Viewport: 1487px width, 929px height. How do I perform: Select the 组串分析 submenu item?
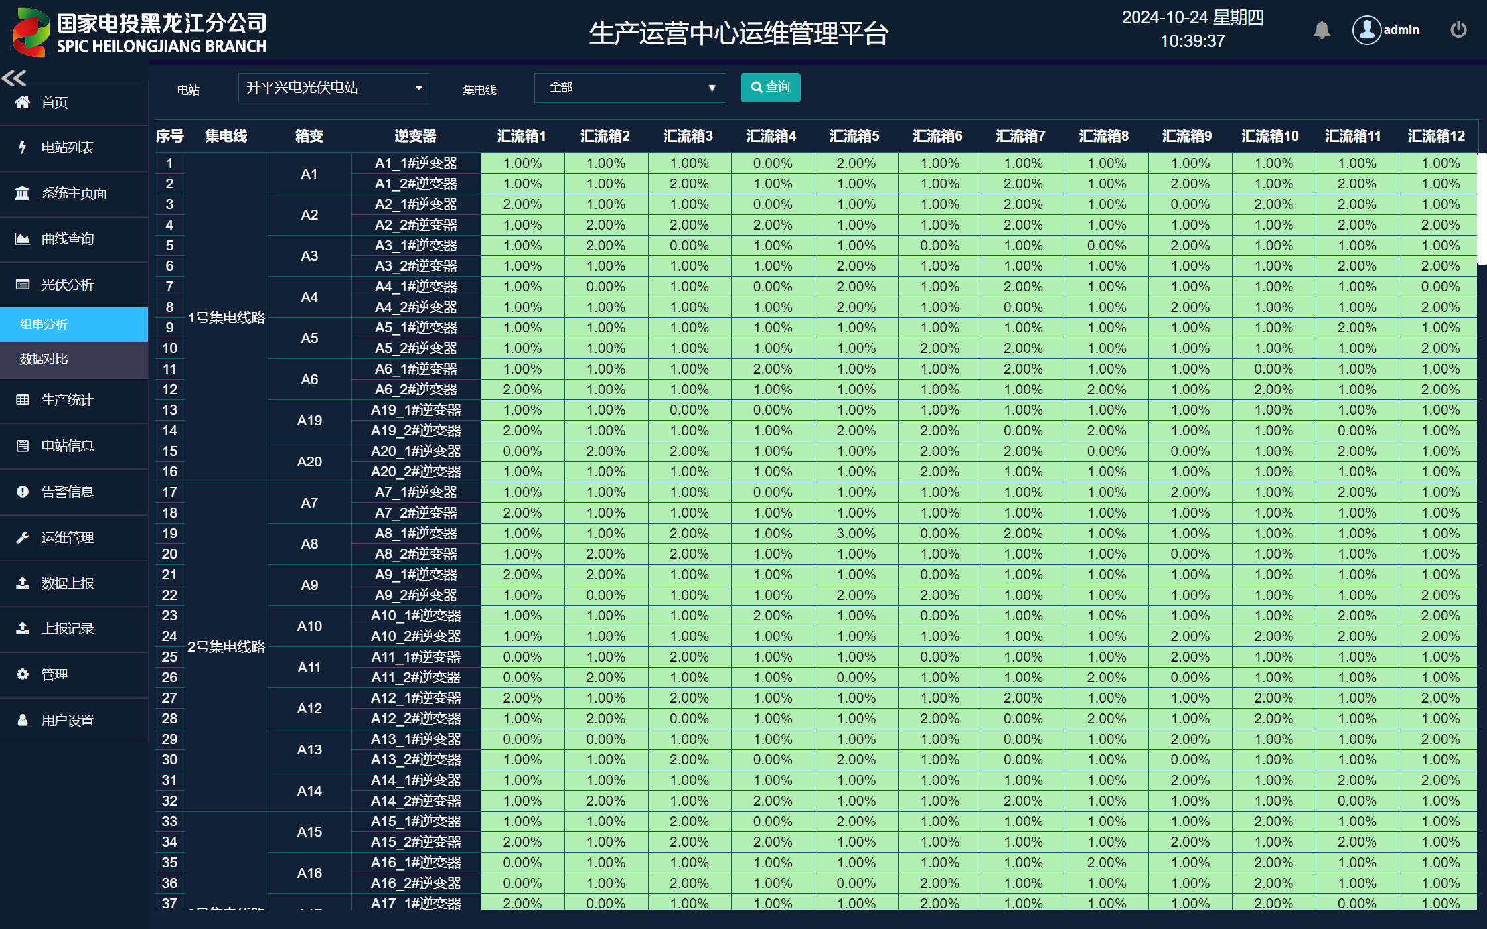click(44, 324)
